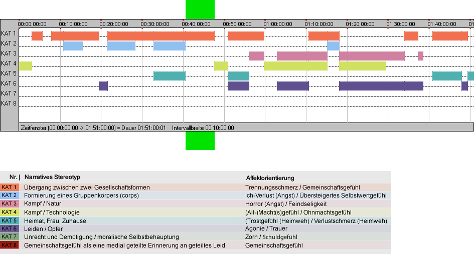Image resolution: width=474 pixels, height=265 pixels.
Task: Select 'Unrecht und Demütigung' legend text
Action: tap(59, 237)
